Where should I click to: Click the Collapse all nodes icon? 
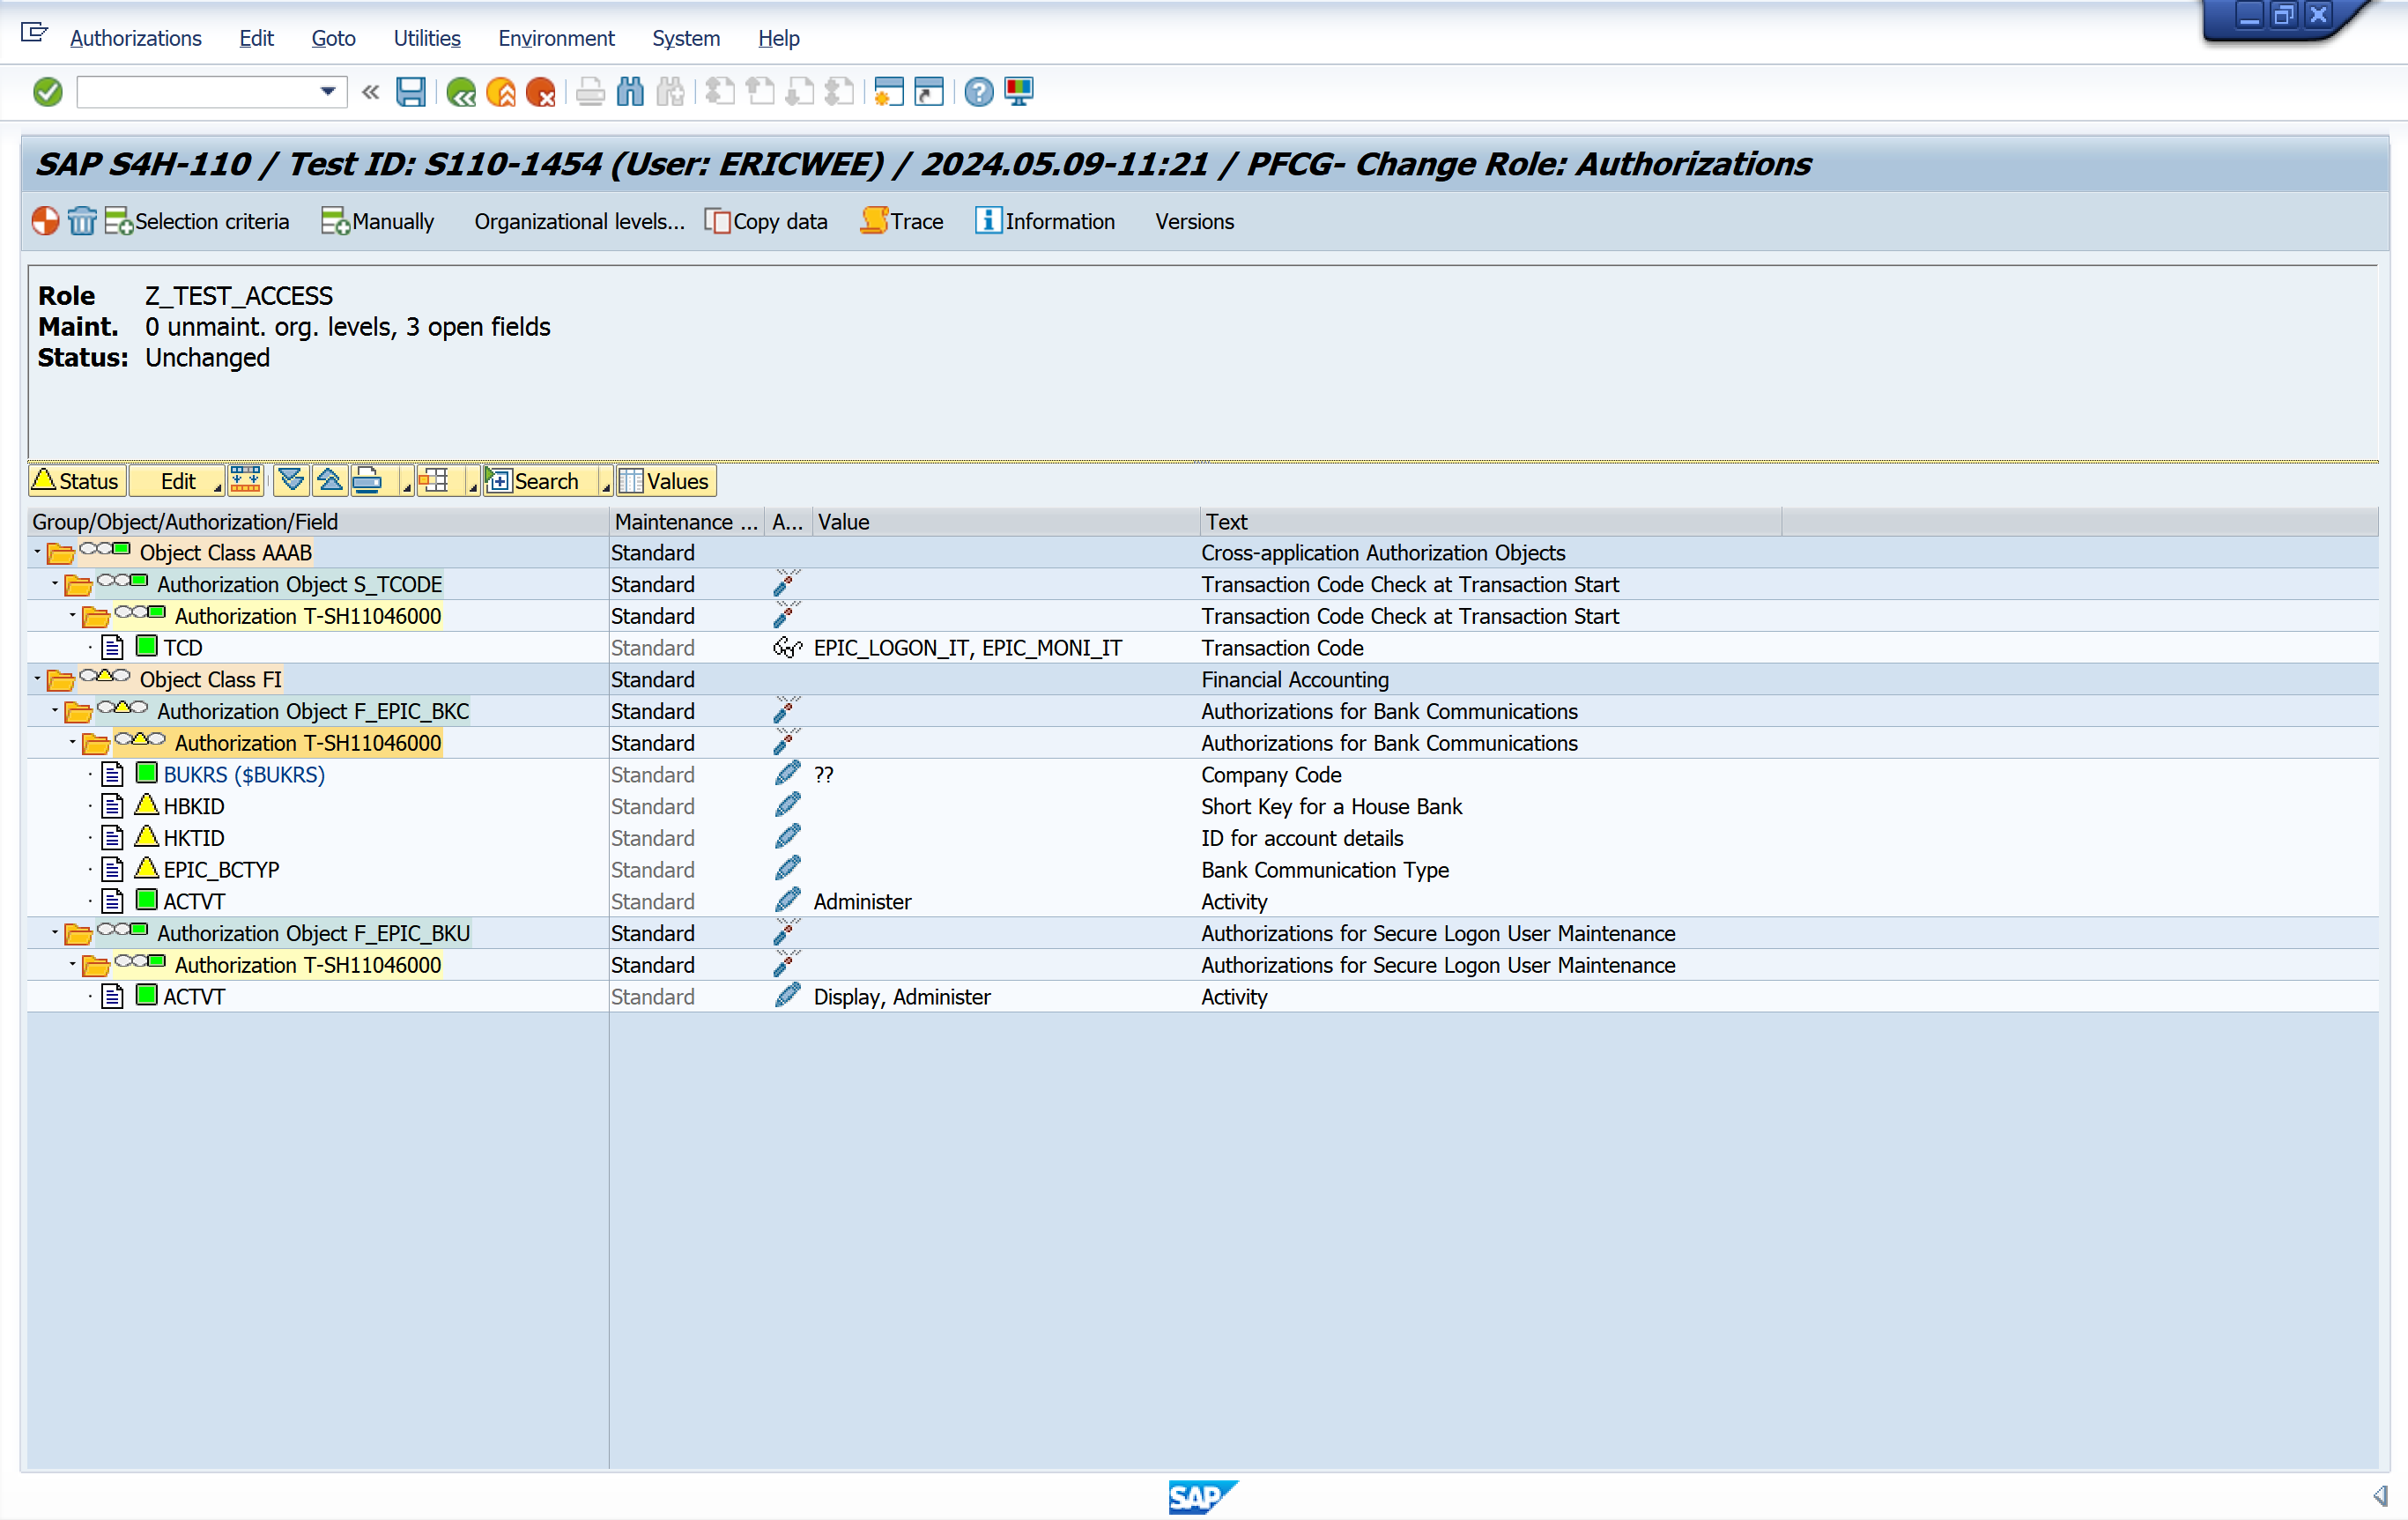pos(329,481)
